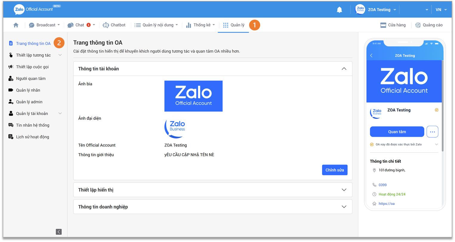
Task: Tap the three-dots button in phone preview
Action: click(x=432, y=132)
